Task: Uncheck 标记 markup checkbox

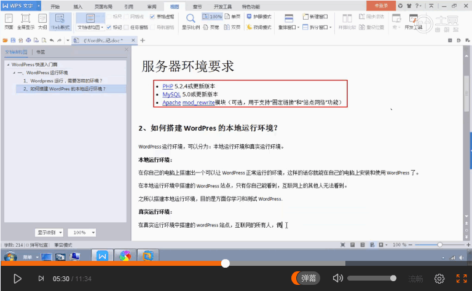Action: coord(109,28)
